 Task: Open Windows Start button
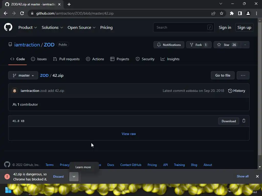[8, 190]
